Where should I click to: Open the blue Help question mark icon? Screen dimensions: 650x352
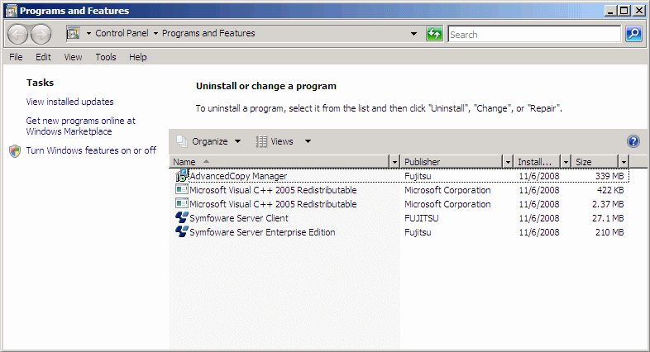(633, 141)
